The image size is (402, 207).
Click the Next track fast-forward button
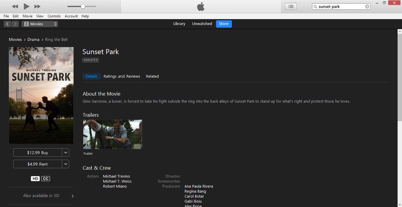coord(38,6)
